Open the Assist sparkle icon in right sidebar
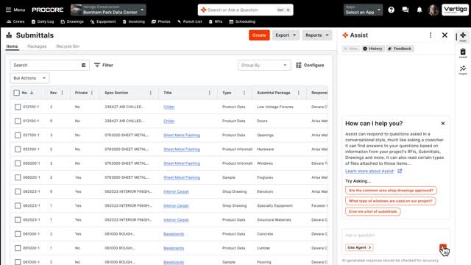 click(x=463, y=36)
